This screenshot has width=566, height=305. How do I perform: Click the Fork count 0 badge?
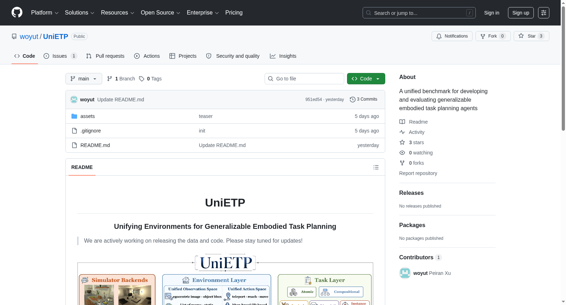(x=502, y=36)
